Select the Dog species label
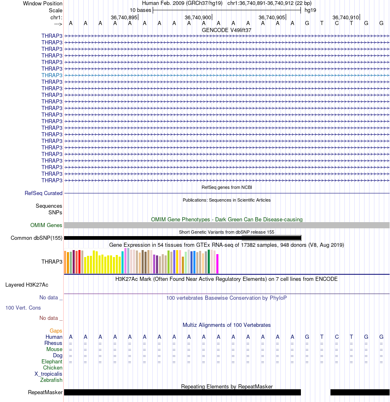 click(57, 355)
